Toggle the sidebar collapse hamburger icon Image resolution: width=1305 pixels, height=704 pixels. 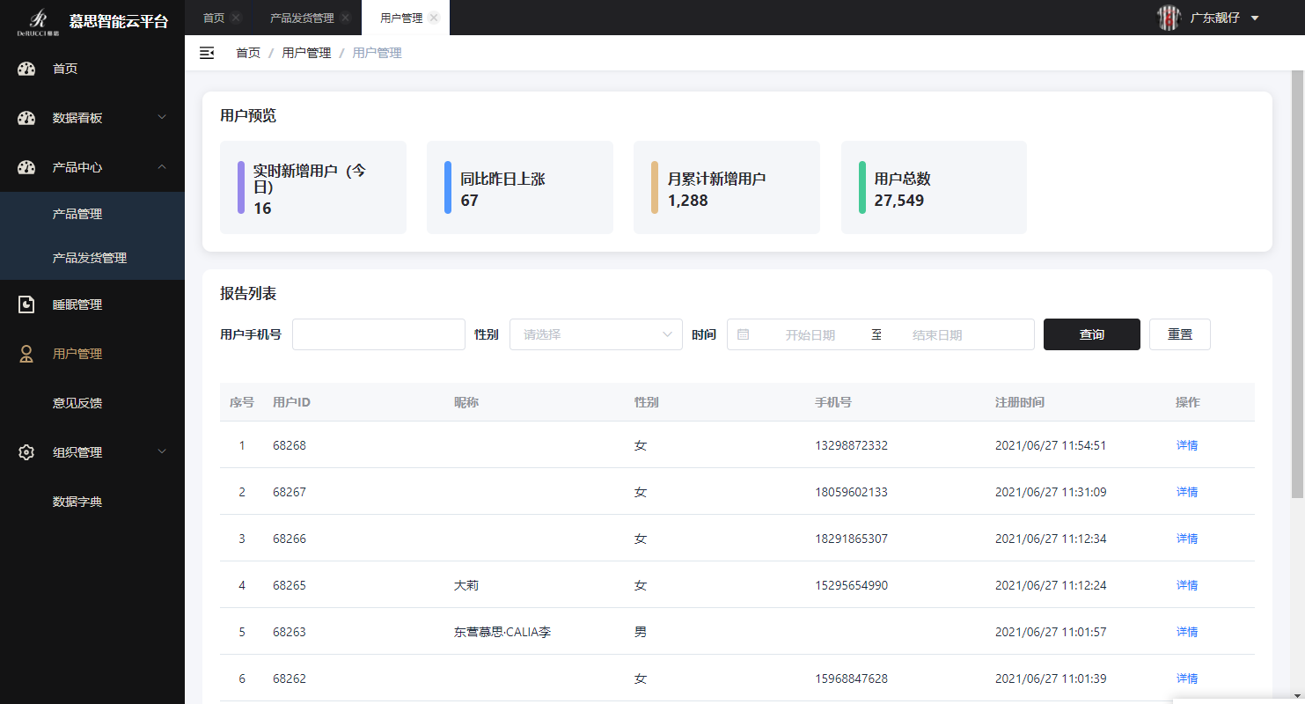207,53
